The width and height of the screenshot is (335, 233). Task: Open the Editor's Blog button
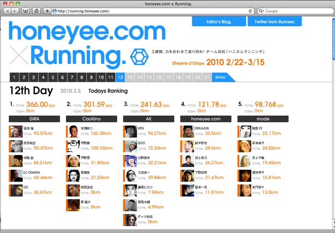coord(219,21)
